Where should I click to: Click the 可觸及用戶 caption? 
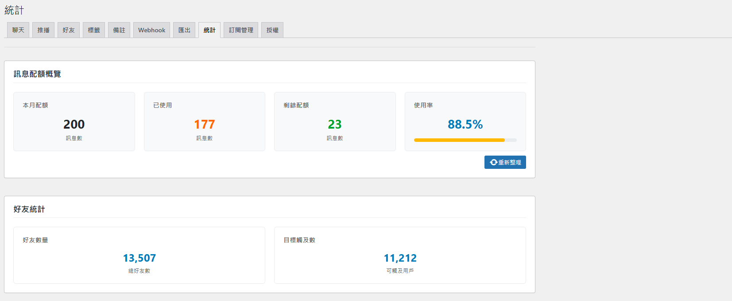click(x=400, y=271)
